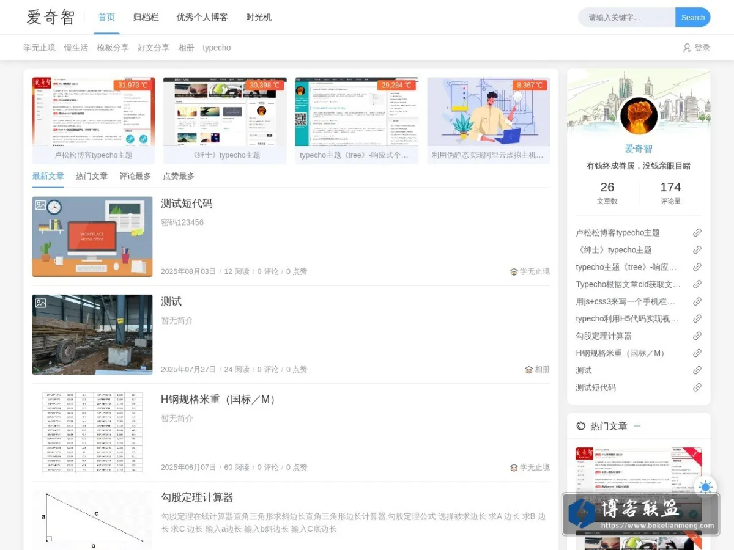Switch to 热门文章 tab in post list
Screen dimensions: 734x550
point(92,176)
